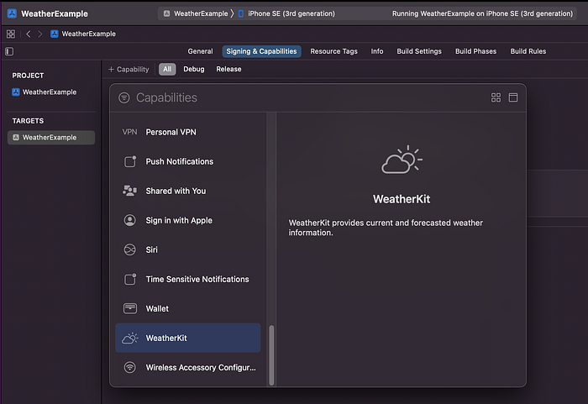Switch capabilities to grid view

(496, 97)
